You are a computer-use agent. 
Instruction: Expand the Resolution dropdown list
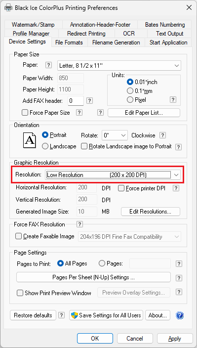(113, 175)
